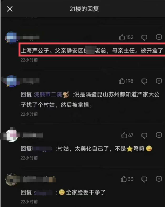Select the highlighted 上海严公子 comment text
The width and height of the screenshot is (165, 207).
92,50
